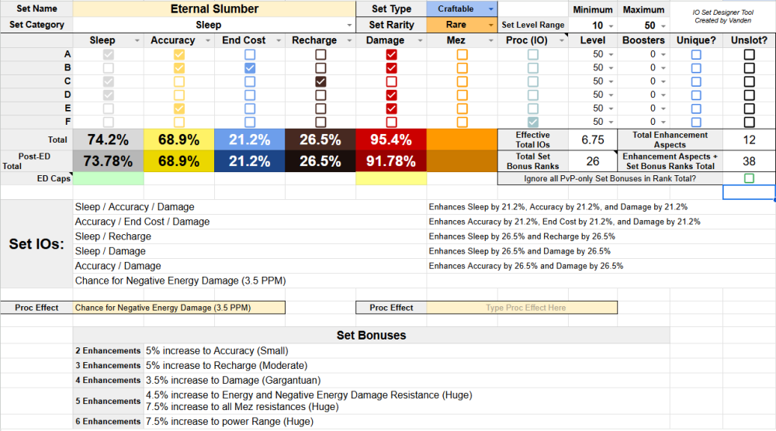Tick the Unique? checkbox for row B
776x431 pixels.
pos(696,68)
